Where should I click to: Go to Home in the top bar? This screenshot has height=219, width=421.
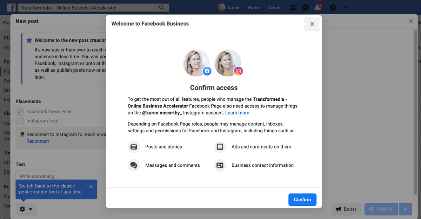pyautogui.click(x=254, y=7)
